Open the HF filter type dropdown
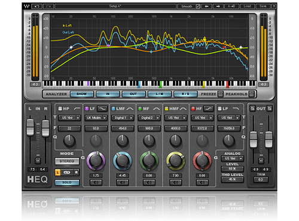Viewport: 299px width, 221px height. 202,118
